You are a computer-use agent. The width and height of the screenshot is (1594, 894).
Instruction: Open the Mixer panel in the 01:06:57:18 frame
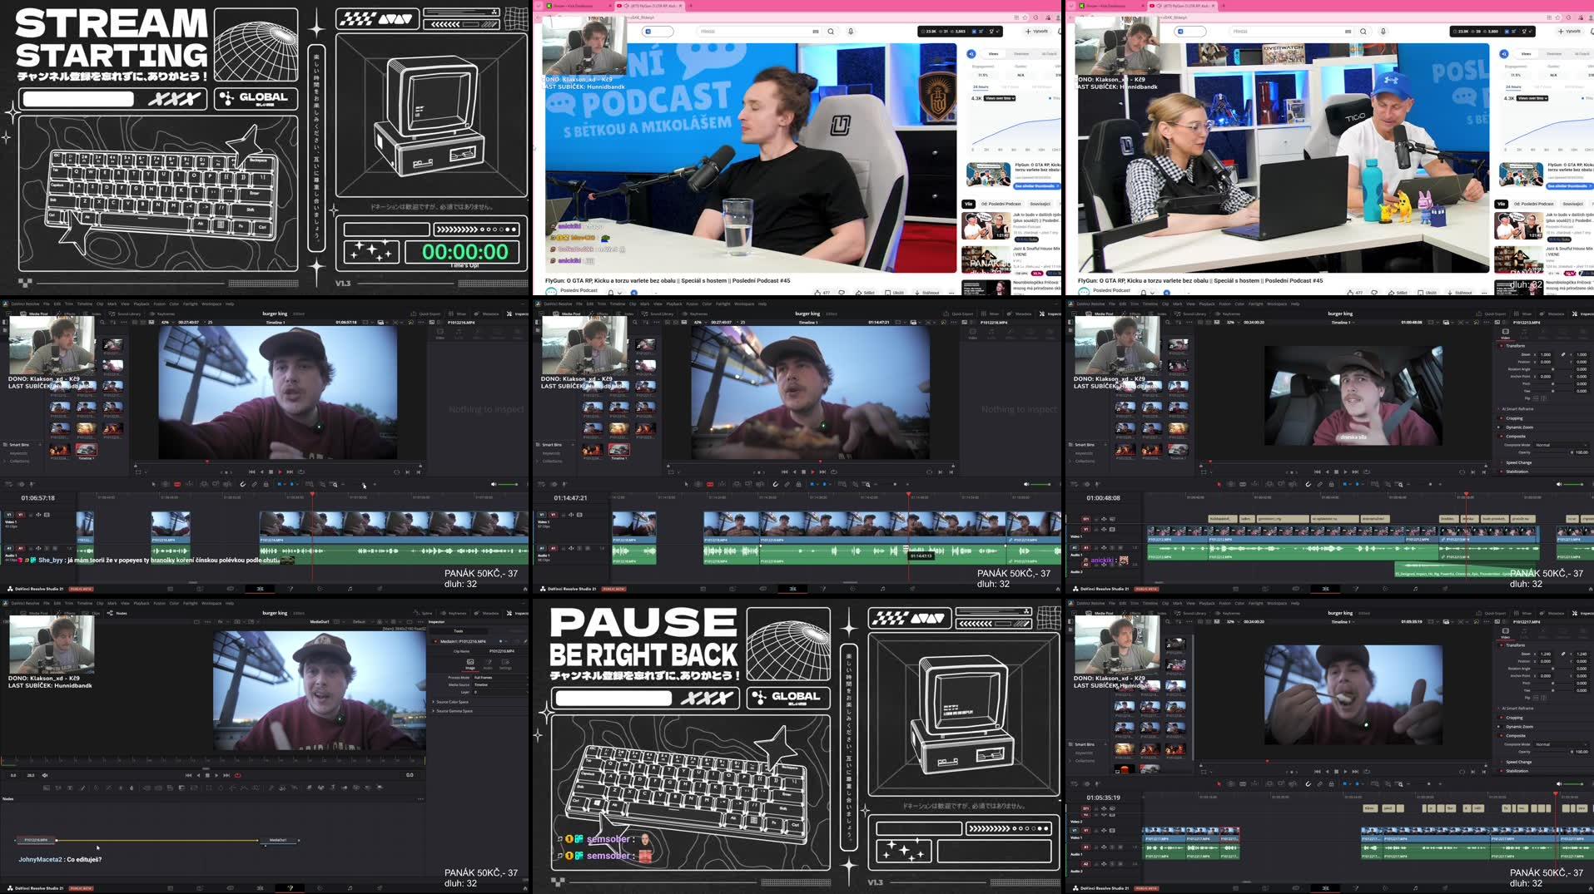point(458,314)
